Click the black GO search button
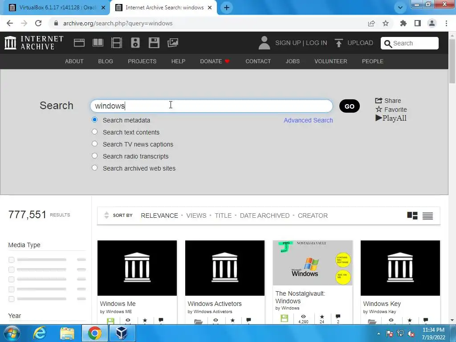The height and width of the screenshot is (342, 456). pos(349,106)
